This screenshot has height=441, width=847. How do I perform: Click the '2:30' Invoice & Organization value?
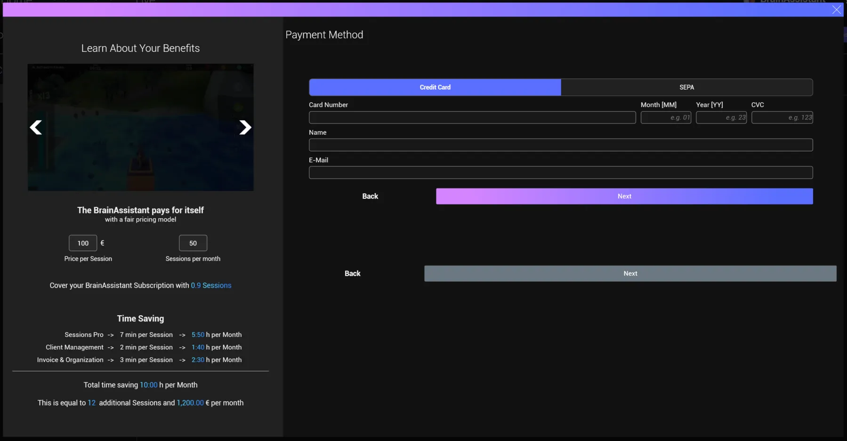point(198,360)
